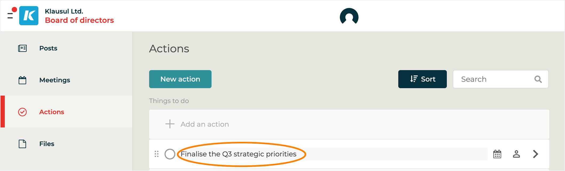Viewport: 565px width, 171px height.
Task: Click the search magnifier icon
Action: (538, 79)
